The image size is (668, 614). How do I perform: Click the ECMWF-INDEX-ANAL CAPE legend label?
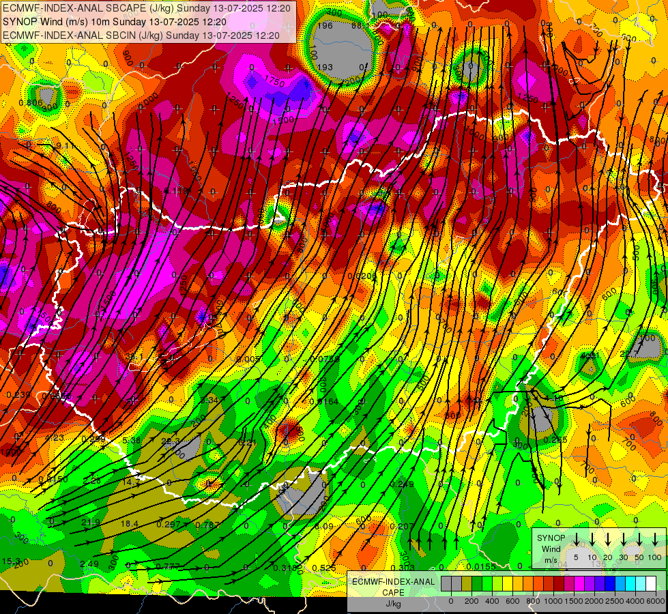[x=393, y=587]
